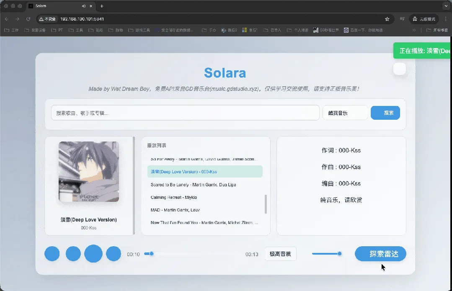Image resolution: width=452 pixels, height=291 pixels.
Task: Toggle play/pause using the largest round button
Action: pyautogui.click(x=93, y=254)
